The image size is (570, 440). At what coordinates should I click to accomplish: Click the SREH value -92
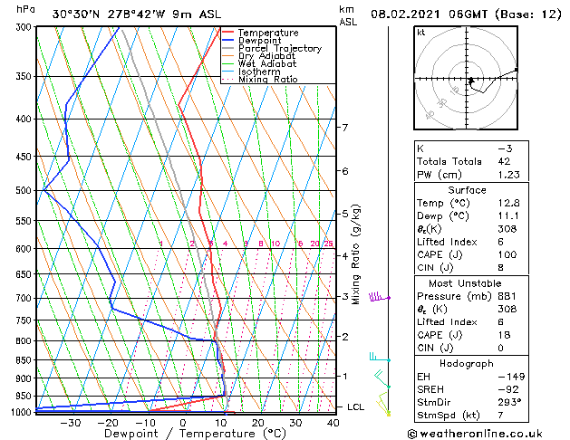tap(508, 389)
